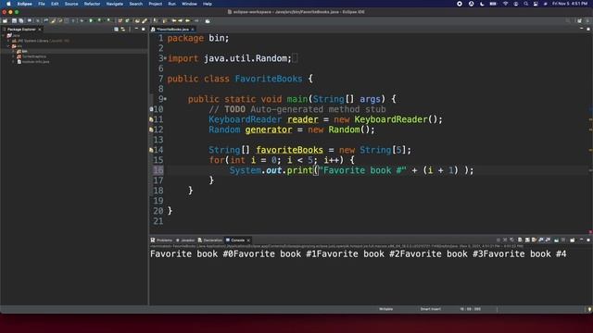
Task: Click the task marker on line 10
Action: 151,109
